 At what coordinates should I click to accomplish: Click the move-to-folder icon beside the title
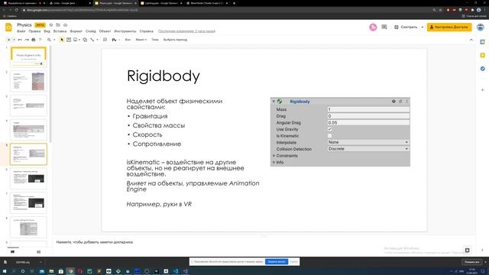click(x=58, y=25)
